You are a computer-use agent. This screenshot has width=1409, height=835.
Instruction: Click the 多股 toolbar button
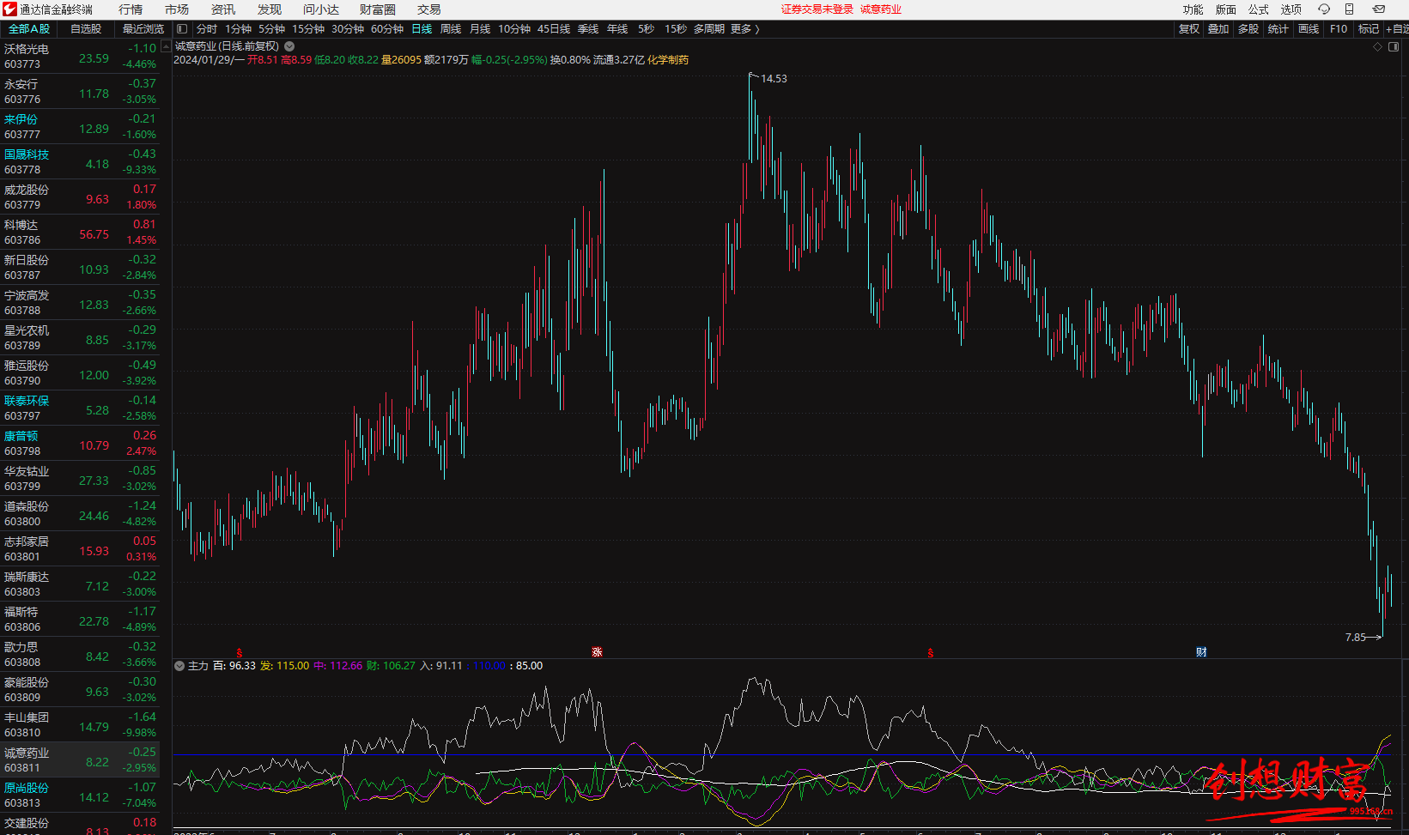(1248, 29)
